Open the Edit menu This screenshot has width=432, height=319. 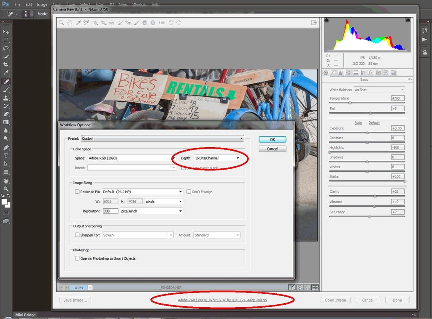[x=29, y=4]
